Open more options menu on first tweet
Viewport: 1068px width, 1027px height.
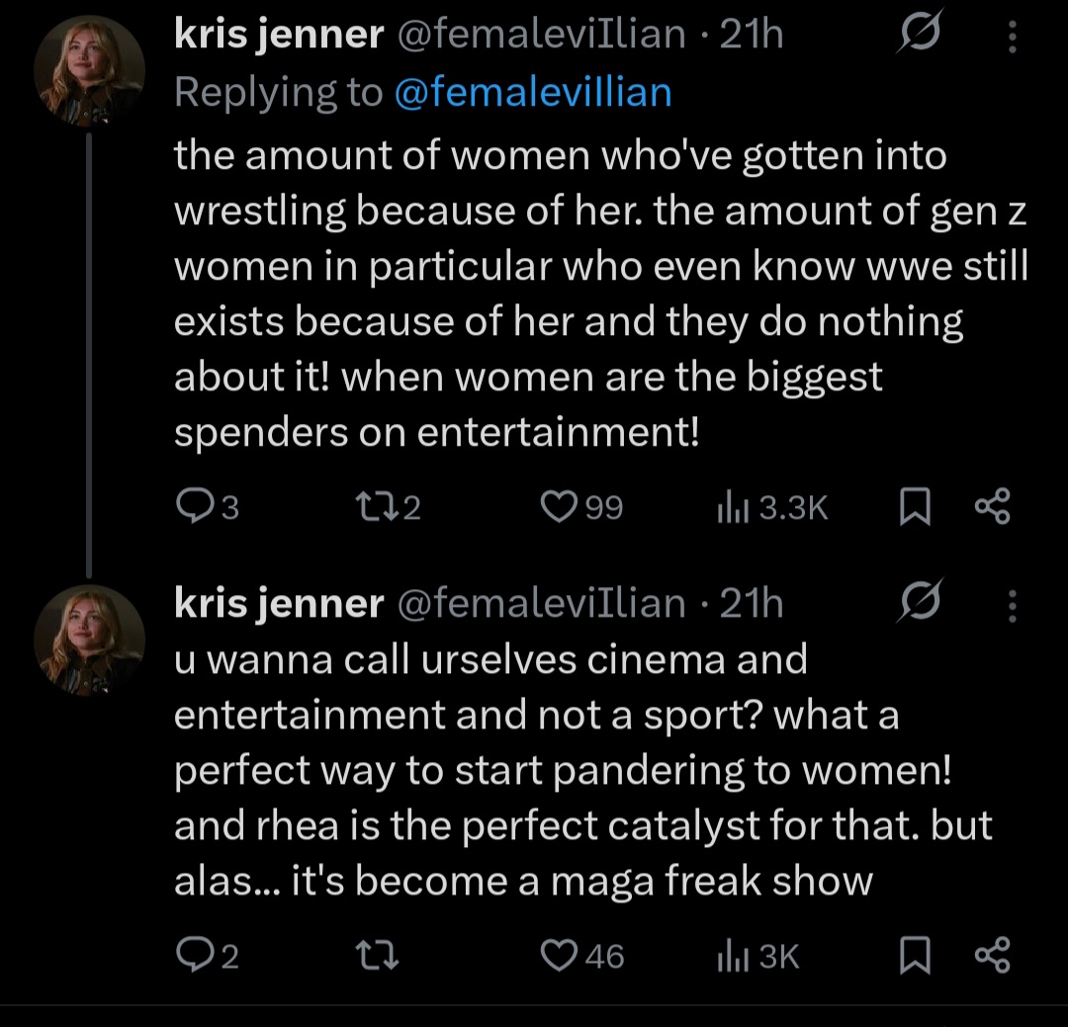[x=1012, y=37]
